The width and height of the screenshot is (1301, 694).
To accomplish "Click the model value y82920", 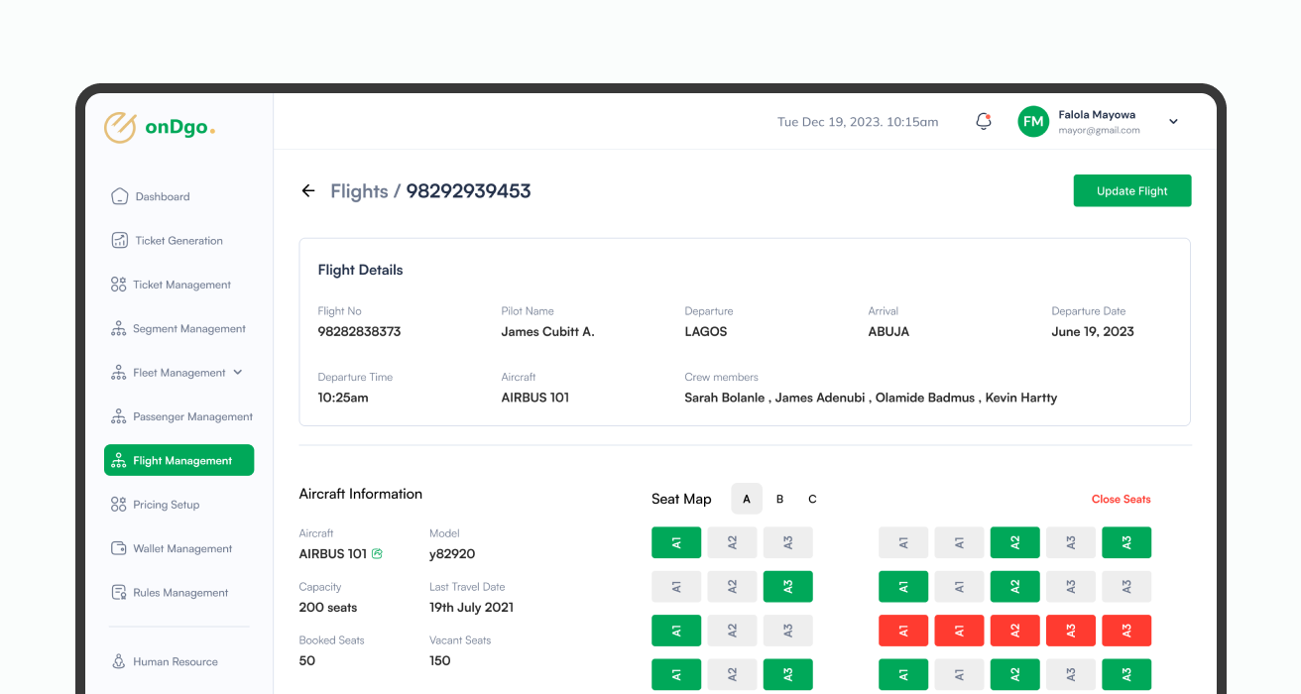I will pyautogui.click(x=452, y=554).
